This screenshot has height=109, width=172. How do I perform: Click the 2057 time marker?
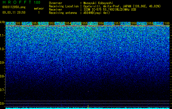[117, 23]
